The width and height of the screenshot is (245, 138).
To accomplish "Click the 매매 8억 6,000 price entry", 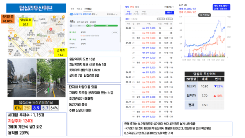I will (x=149, y=97).
